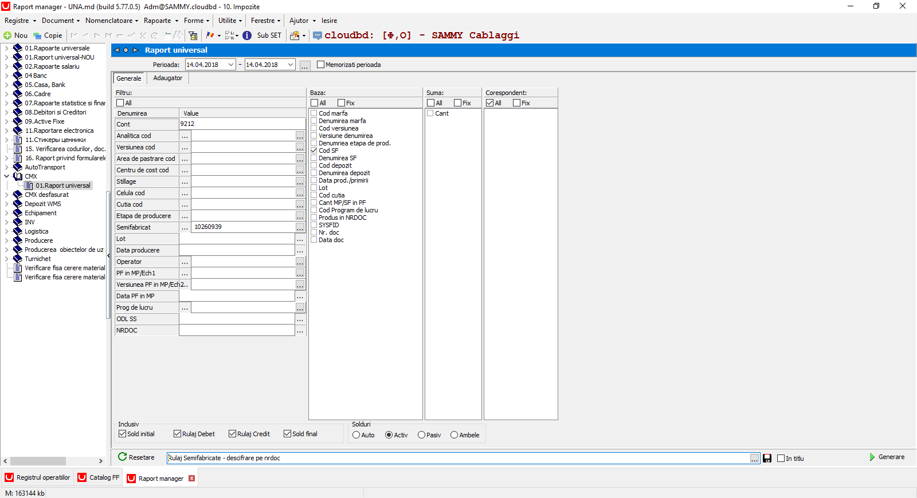Viewport: 917px width, 498px height.
Task: Expand the Producere tree node
Action: tap(6, 240)
